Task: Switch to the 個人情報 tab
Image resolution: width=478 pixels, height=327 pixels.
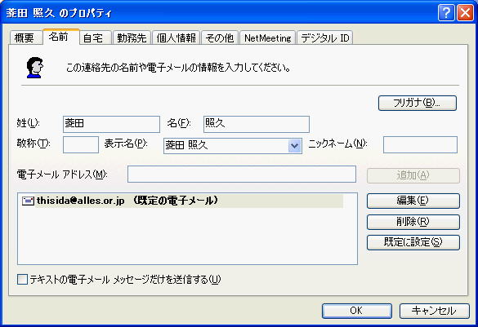Action: (176, 38)
